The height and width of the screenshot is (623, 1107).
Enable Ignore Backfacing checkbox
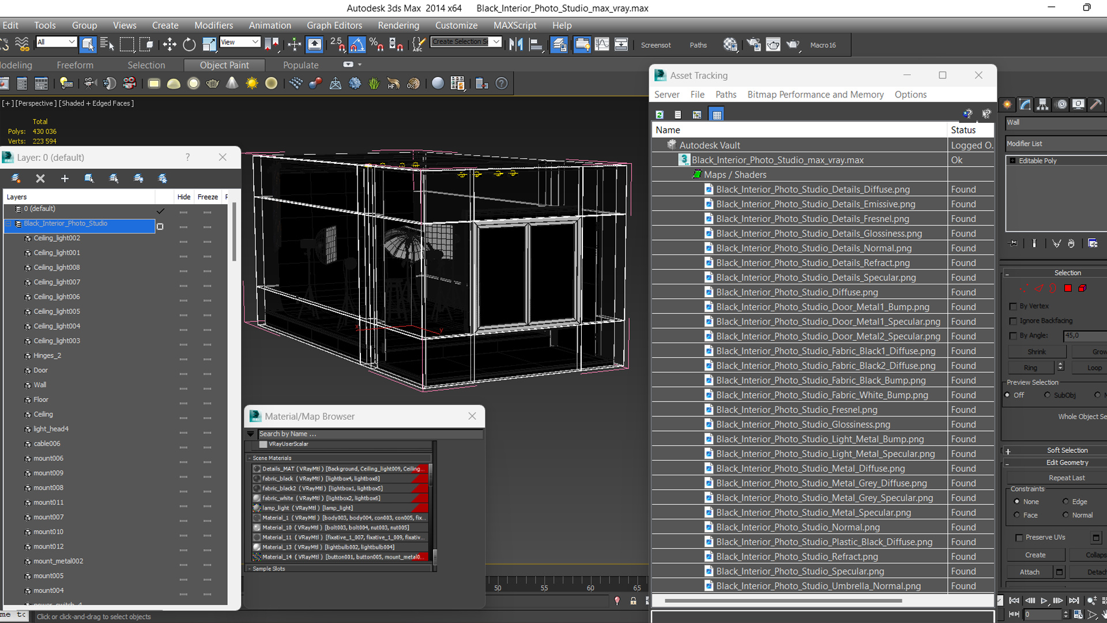[x=1013, y=321]
